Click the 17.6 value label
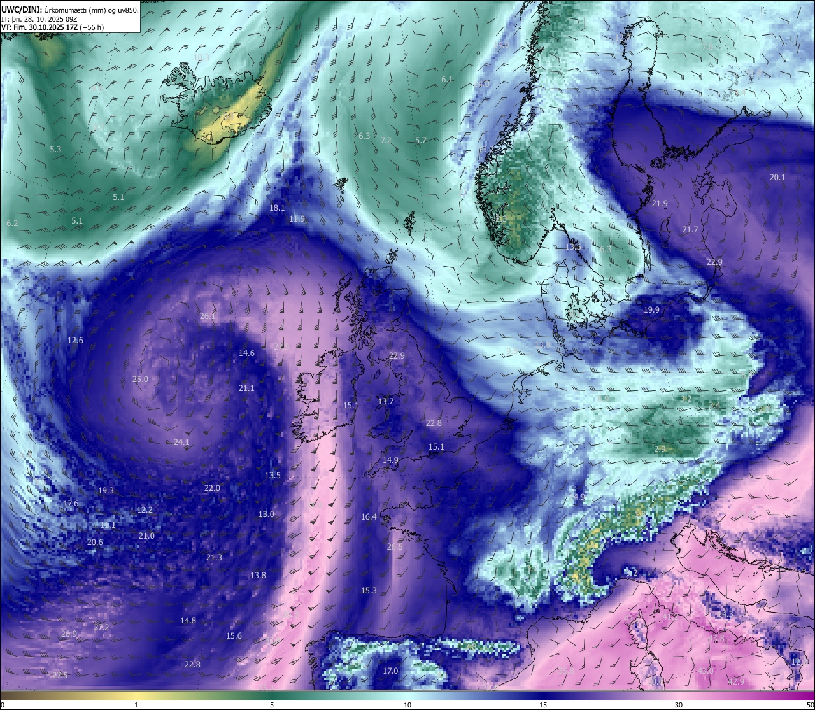Viewport: 815px width, 710px height. click(71, 503)
